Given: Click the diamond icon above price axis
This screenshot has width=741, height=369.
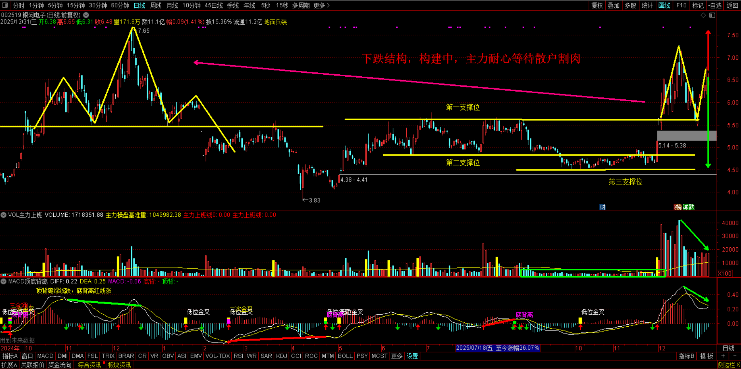Looking at the screenshot, I should (703, 15).
